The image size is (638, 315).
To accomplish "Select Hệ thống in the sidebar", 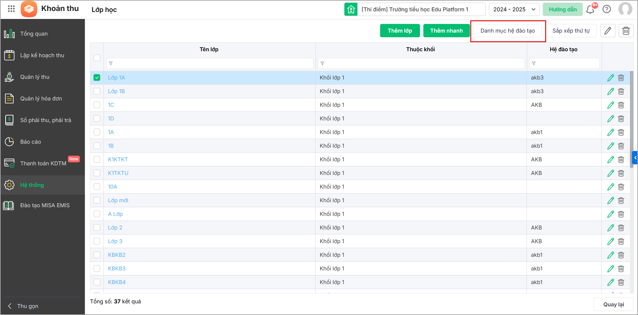I will [x=43, y=185].
